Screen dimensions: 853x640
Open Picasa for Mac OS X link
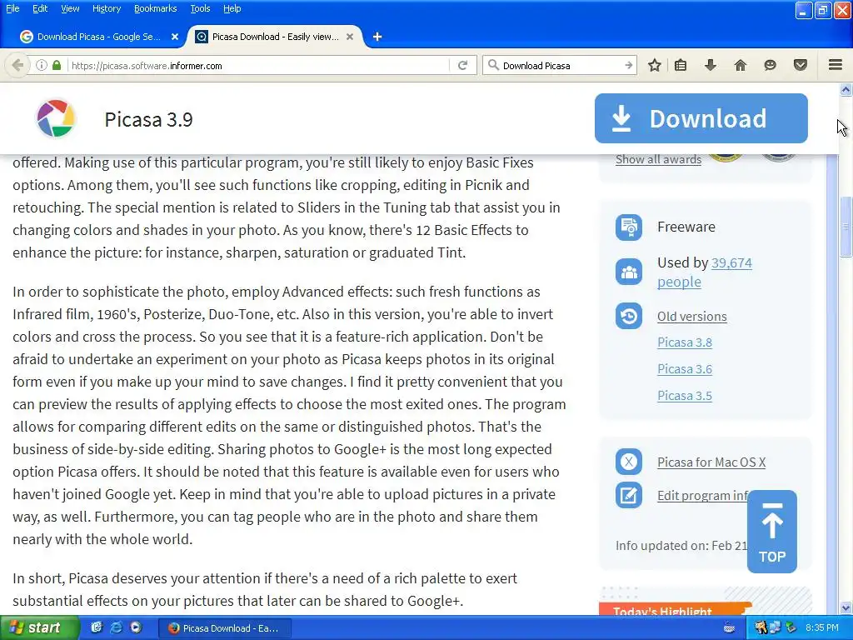click(711, 462)
